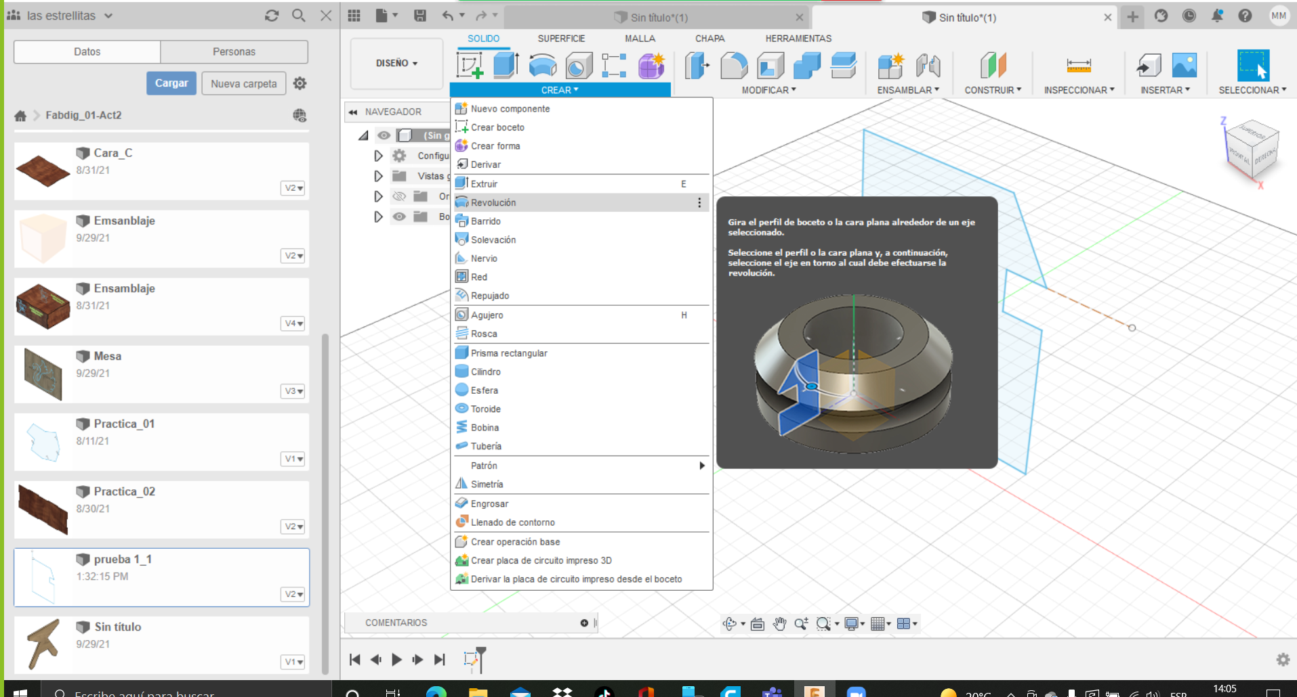Click the ViewCube in the viewport
The height and width of the screenshot is (697, 1297).
1252,150
